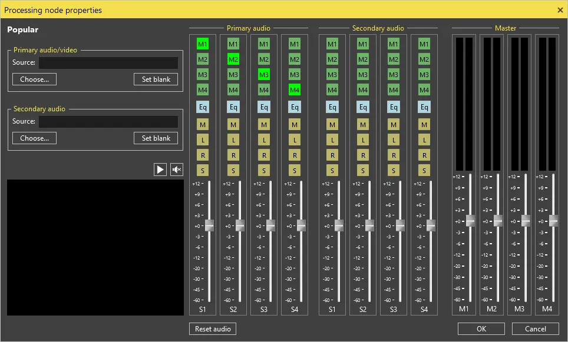
Task: Solo Primary audio channel S2
Action: pos(233,170)
